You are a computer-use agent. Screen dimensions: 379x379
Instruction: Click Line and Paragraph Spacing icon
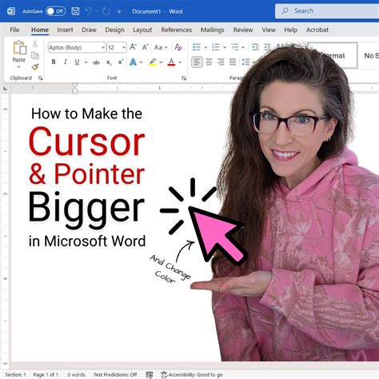click(245, 62)
